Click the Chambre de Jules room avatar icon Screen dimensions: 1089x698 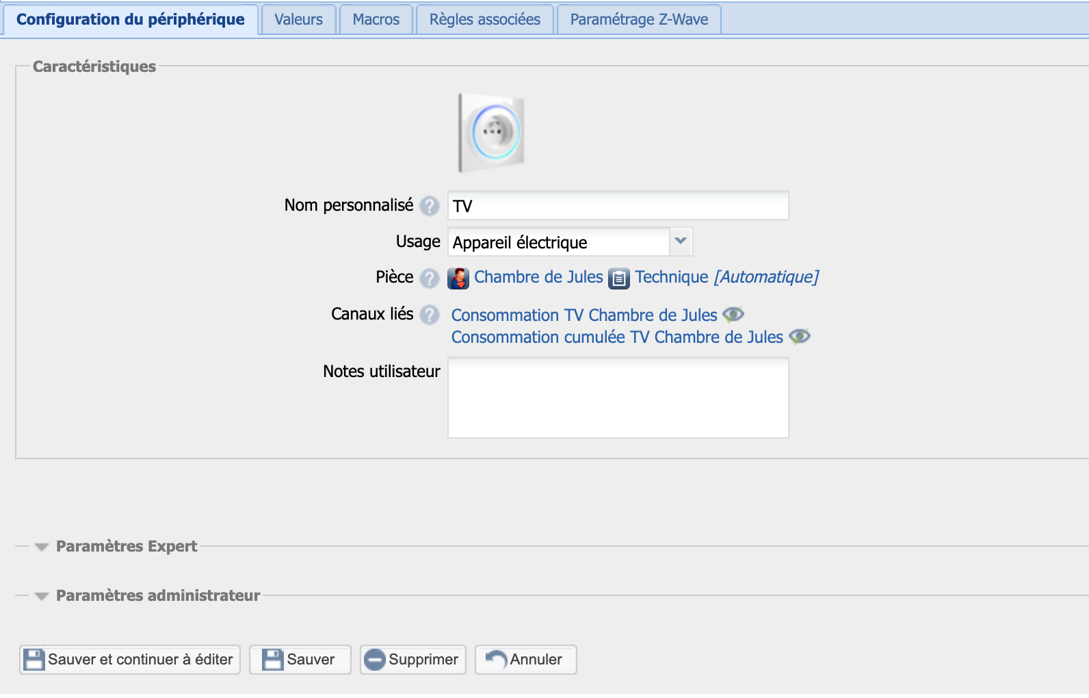(x=458, y=278)
